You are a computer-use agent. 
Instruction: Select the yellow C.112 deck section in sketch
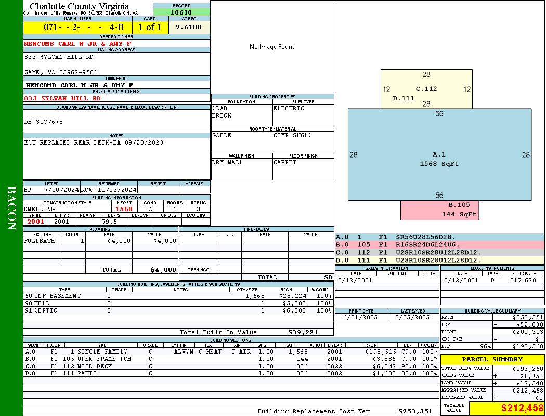[426, 89]
